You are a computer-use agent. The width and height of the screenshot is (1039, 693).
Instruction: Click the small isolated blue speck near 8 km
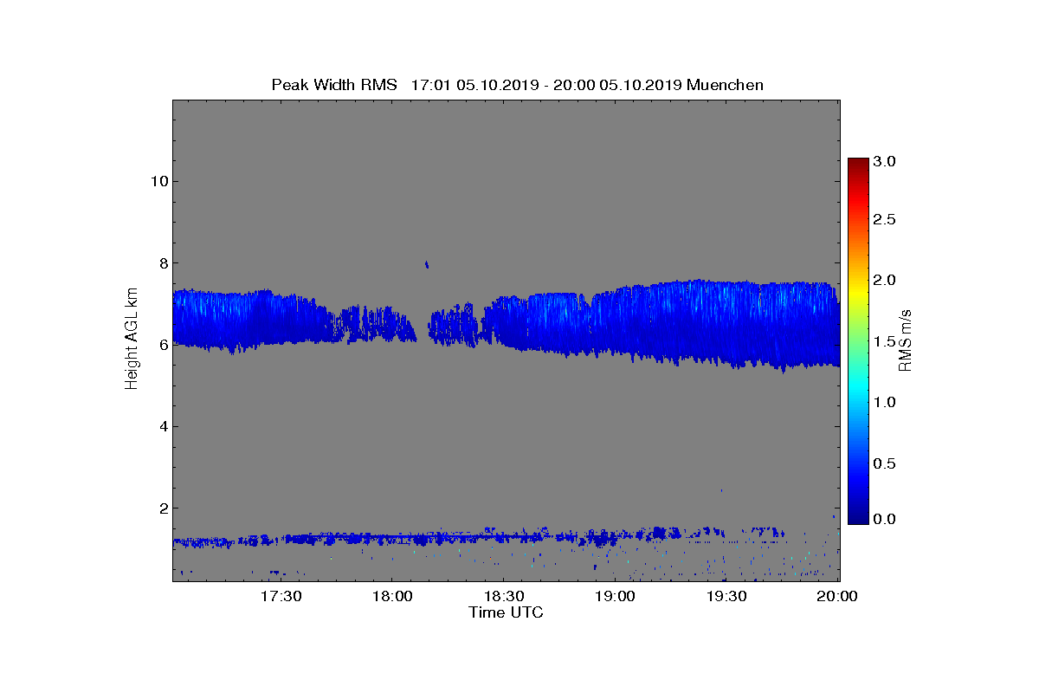click(426, 264)
